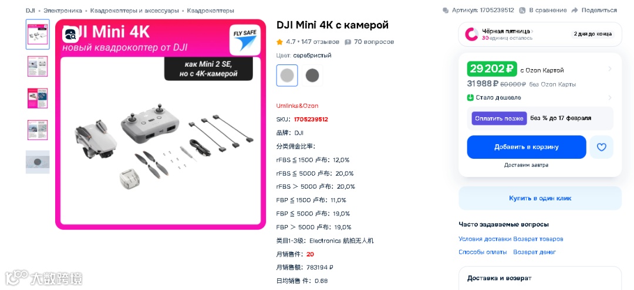Click the star rating icon
This screenshot has width=634, height=290.
[x=279, y=42]
